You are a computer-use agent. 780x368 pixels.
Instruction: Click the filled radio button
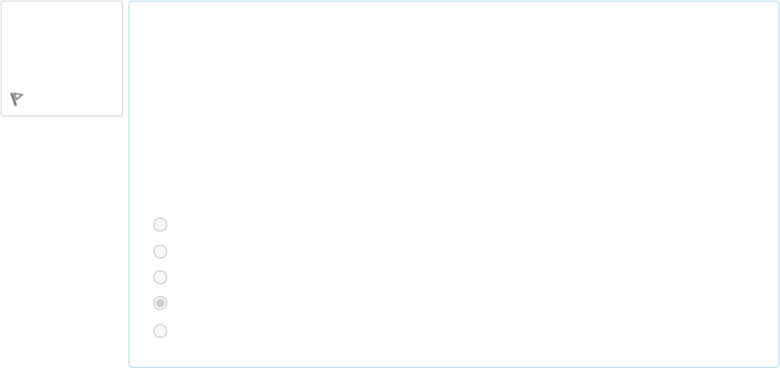pos(160,304)
